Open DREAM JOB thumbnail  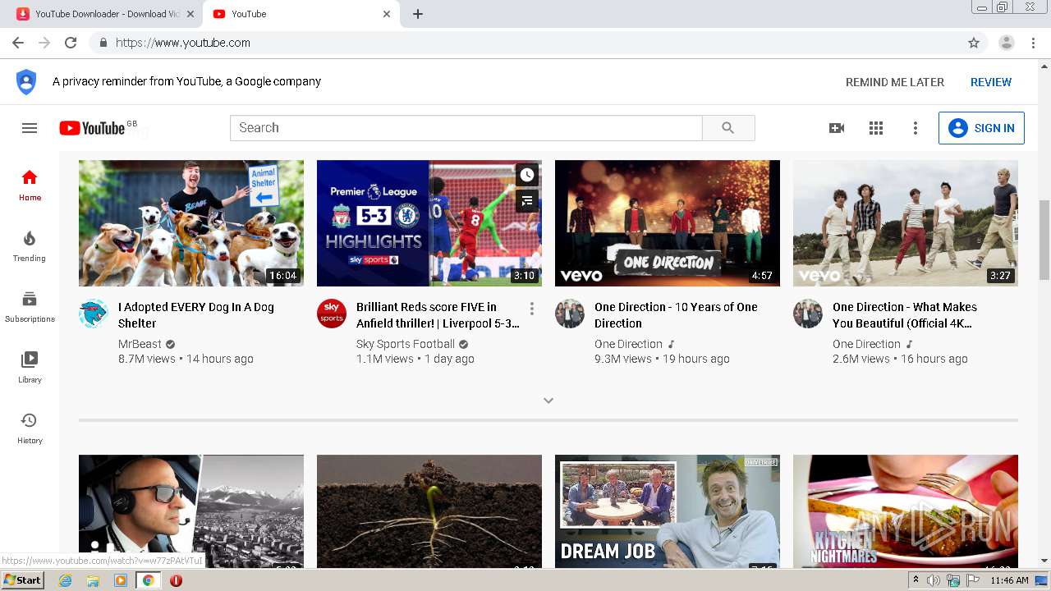pos(668,511)
